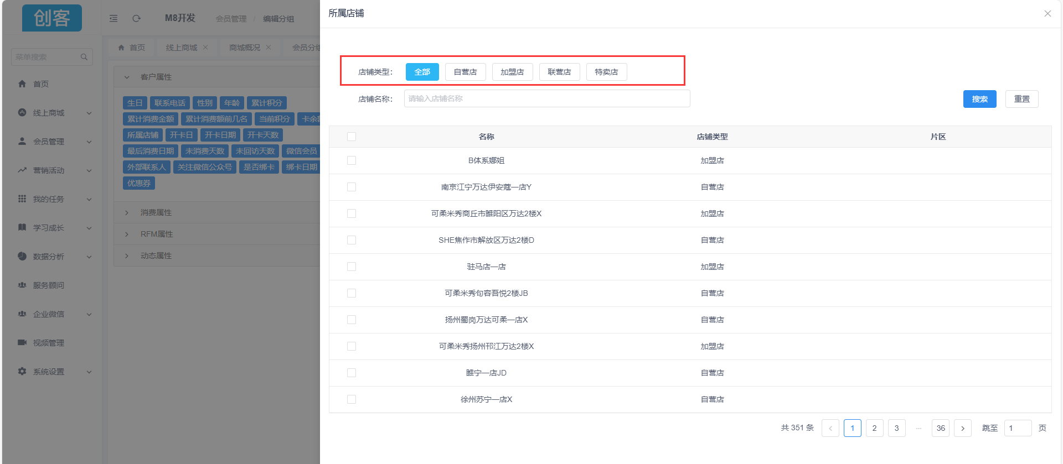The image size is (1063, 464).
Task: Expand the 营销活动 sidebar menu arrow
Action: [89, 170]
